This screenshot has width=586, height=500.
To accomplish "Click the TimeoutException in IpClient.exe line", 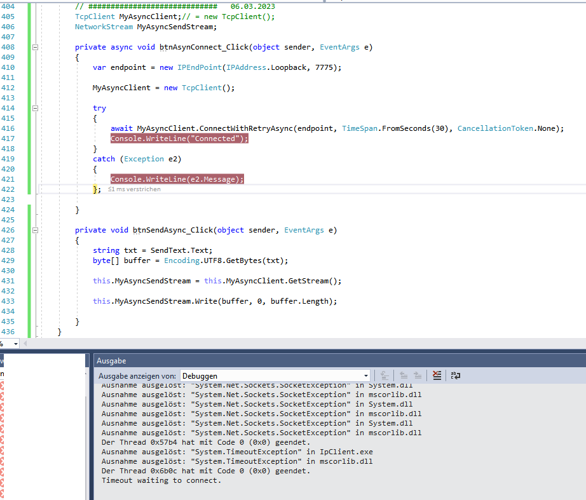I will 237,452.
